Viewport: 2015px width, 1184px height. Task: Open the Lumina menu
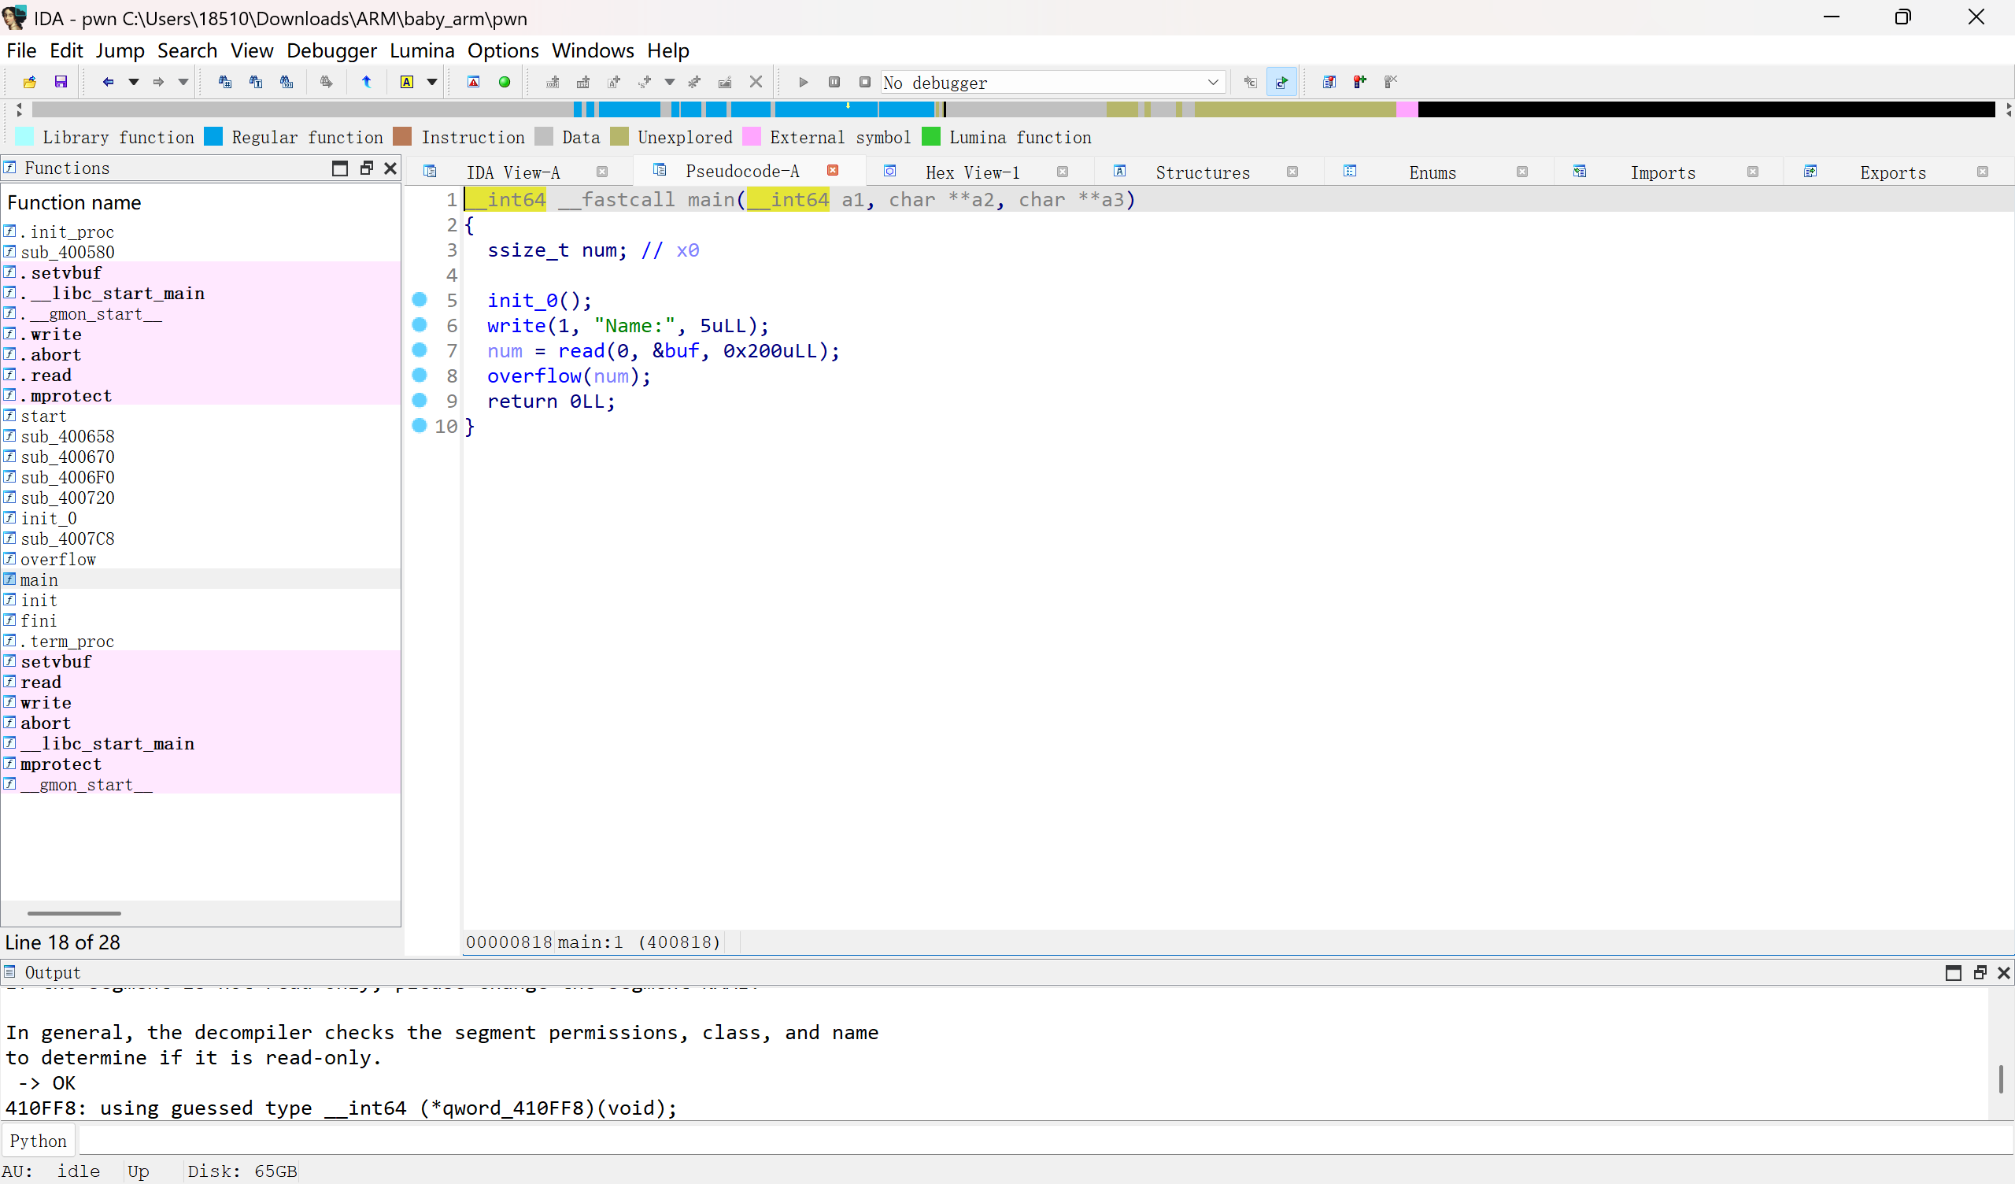(x=421, y=50)
